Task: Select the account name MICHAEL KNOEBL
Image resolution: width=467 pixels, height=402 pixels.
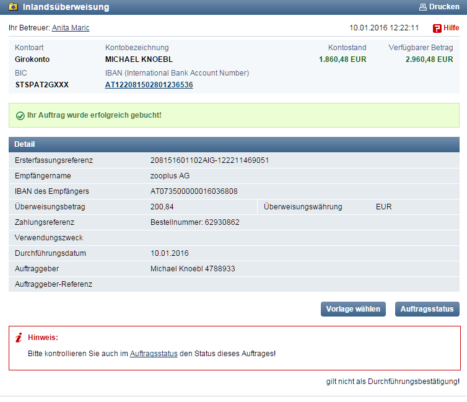Action: click(139, 59)
